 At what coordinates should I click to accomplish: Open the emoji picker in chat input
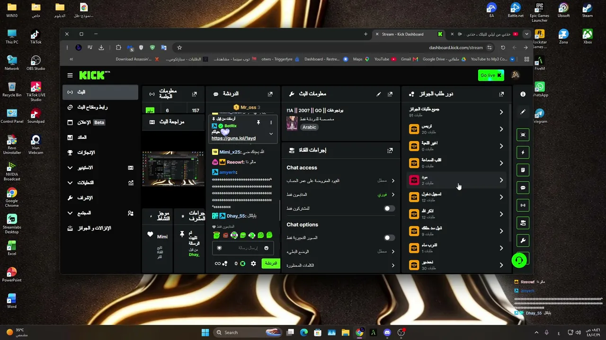(266, 248)
